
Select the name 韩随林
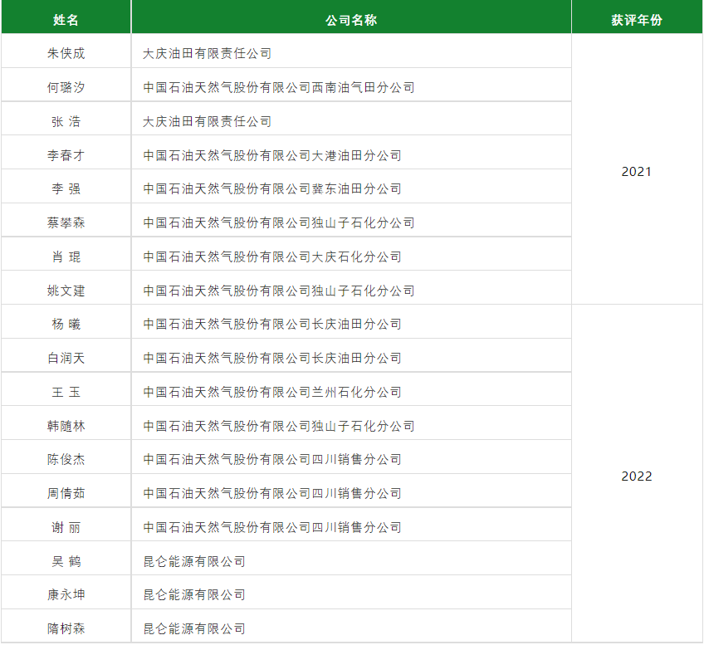click(x=66, y=426)
